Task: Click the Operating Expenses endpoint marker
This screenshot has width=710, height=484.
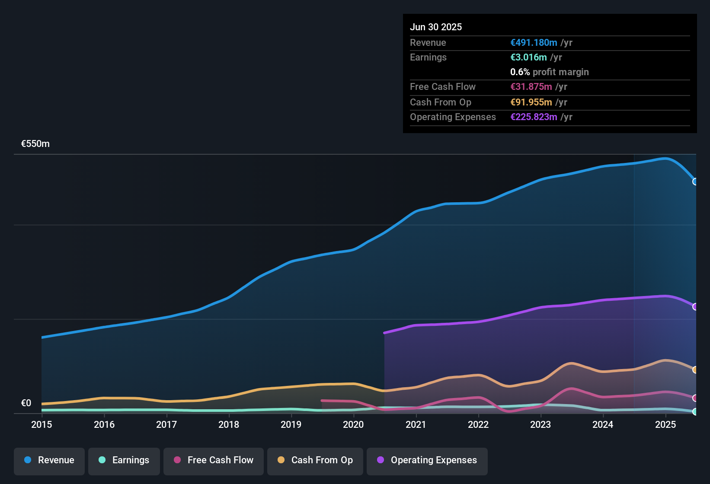Action: tap(695, 307)
